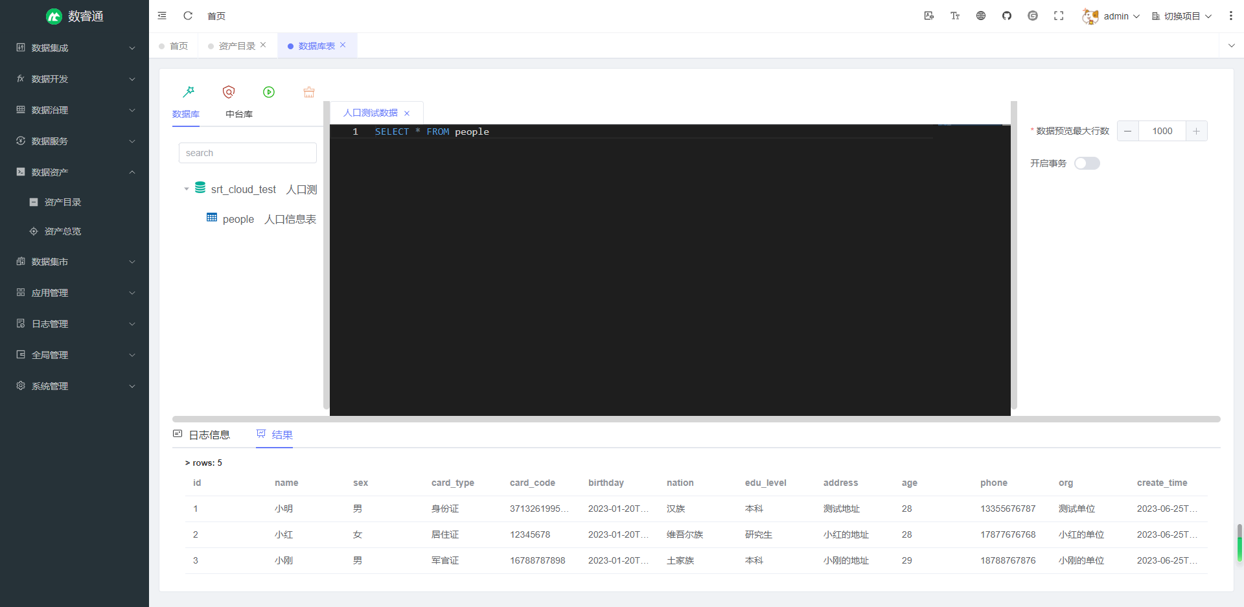1244x607 pixels.
Task: Toggle the 开启事务 switch
Action: [1087, 163]
